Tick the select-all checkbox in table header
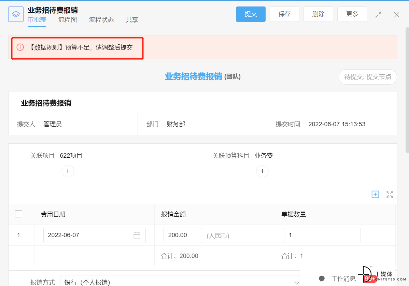 (x=18, y=214)
